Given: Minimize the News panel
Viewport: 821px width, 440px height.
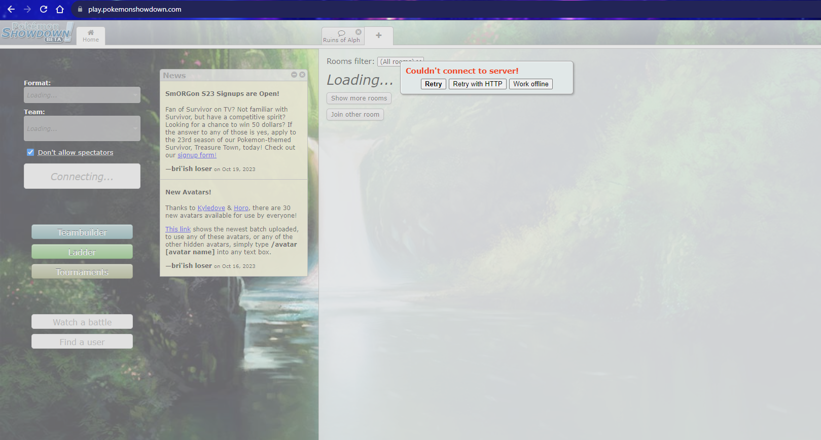Looking at the screenshot, I should coord(294,75).
